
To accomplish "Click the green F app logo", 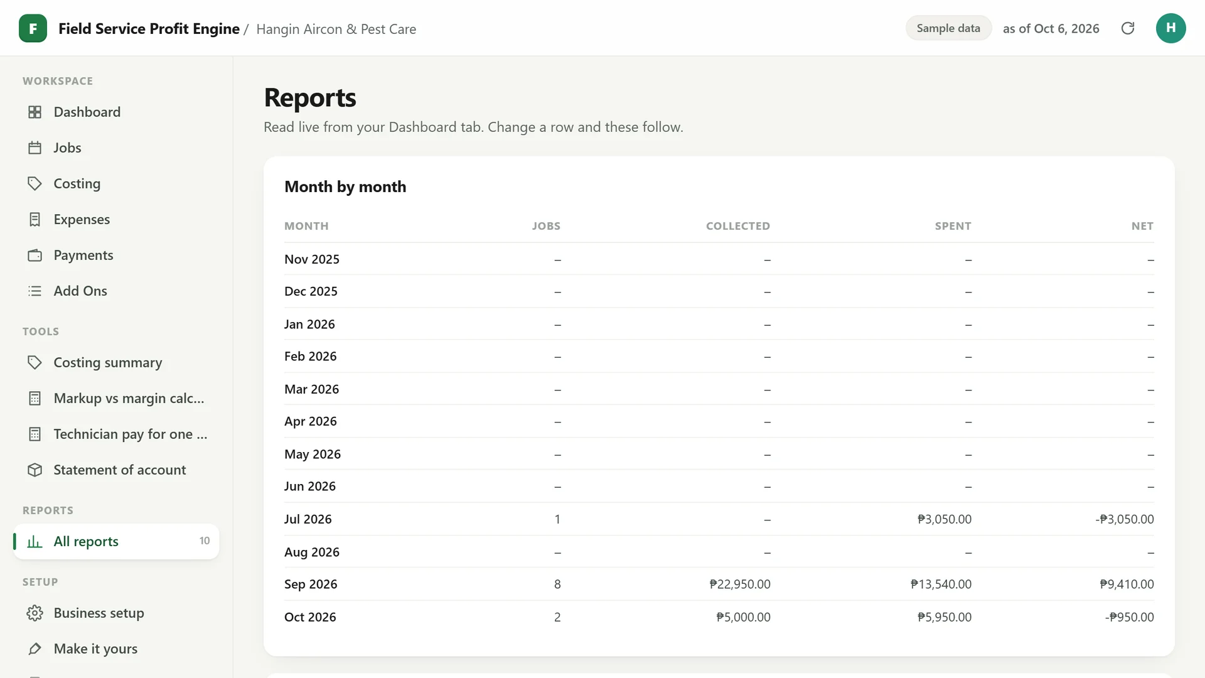I will tap(33, 28).
